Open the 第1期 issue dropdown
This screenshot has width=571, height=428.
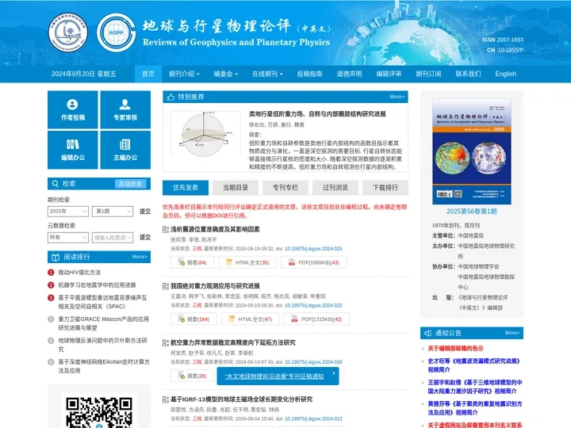point(113,211)
